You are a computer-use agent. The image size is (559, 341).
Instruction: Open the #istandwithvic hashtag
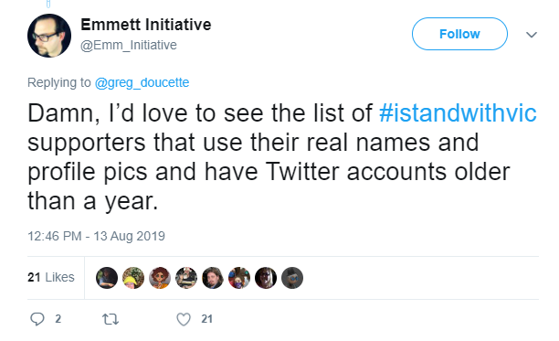coord(458,113)
